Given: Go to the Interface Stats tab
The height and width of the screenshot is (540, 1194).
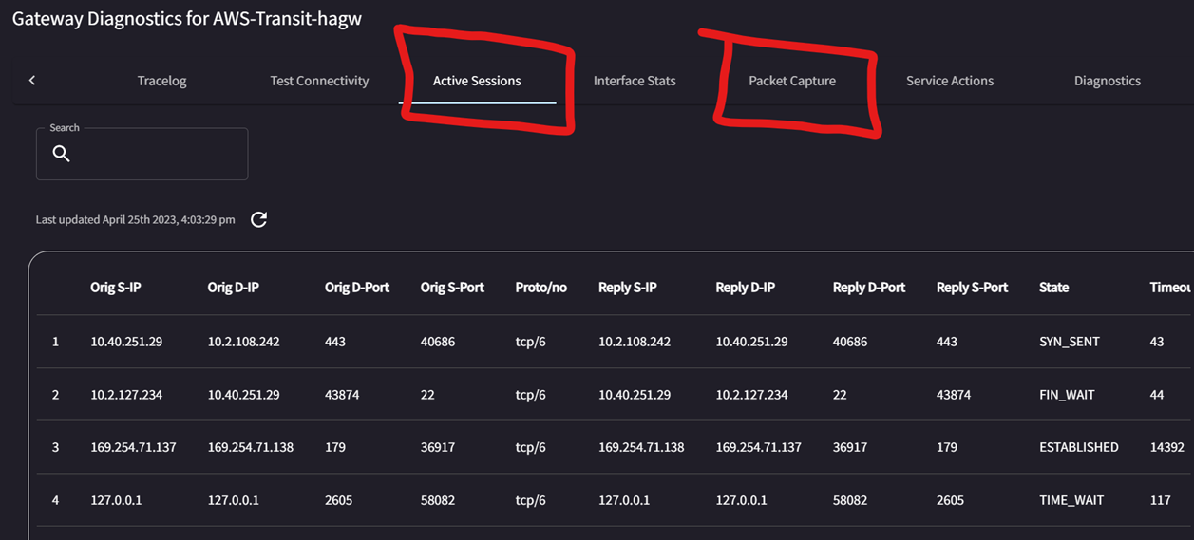Looking at the screenshot, I should pyautogui.click(x=635, y=81).
